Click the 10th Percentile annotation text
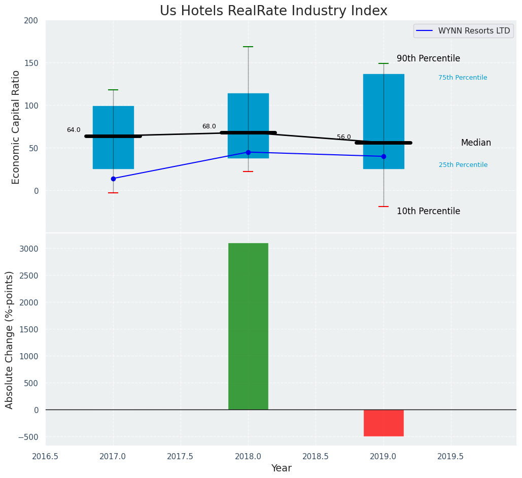The image size is (522, 478). [428, 212]
